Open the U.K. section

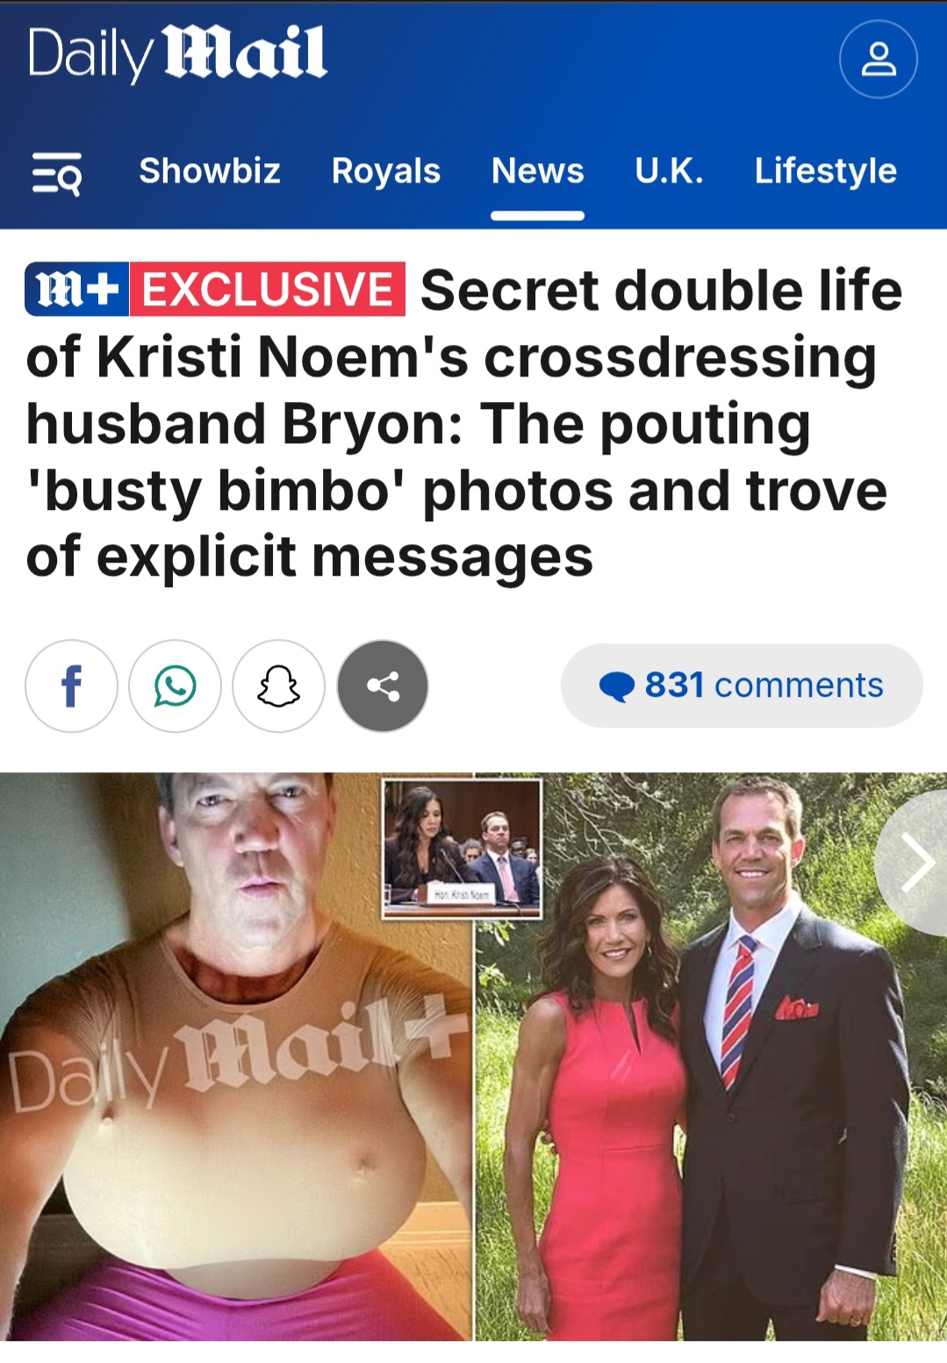(x=670, y=170)
